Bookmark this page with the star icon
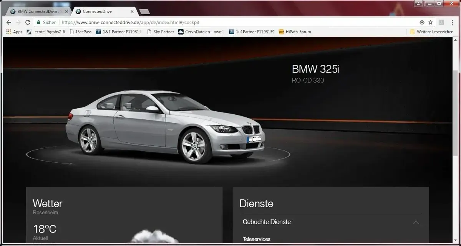Image resolution: width=461 pixels, height=246 pixels. point(431,22)
